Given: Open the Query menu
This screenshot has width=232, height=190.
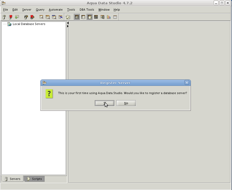Looking at the screenshot, I should 40,10.
